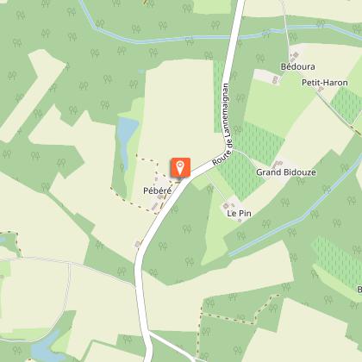Click the Le Pin place label

[x=239, y=214]
